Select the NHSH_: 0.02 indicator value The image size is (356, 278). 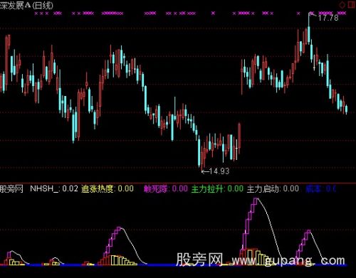click(54, 188)
